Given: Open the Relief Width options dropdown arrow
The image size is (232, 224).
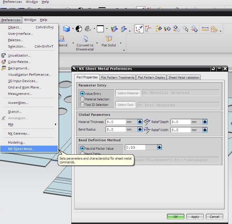Looking at the screenshot, I should (x=205, y=130).
